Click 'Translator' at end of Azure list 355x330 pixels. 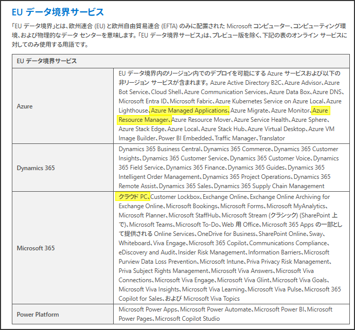click(272, 138)
